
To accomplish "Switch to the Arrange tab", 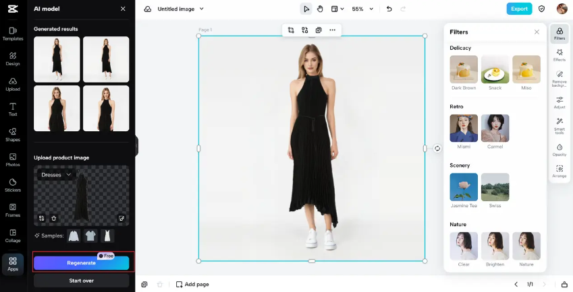I will click(x=560, y=172).
